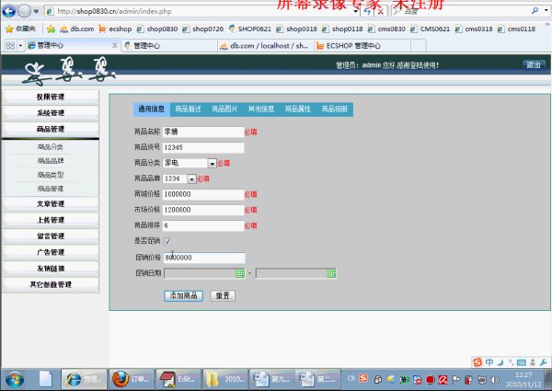The height and width of the screenshot is (391, 552).
Task: Switch to the Firefox taskbar button
Action: click(x=132, y=379)
